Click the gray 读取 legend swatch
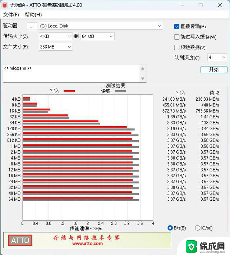 point(120,91)
